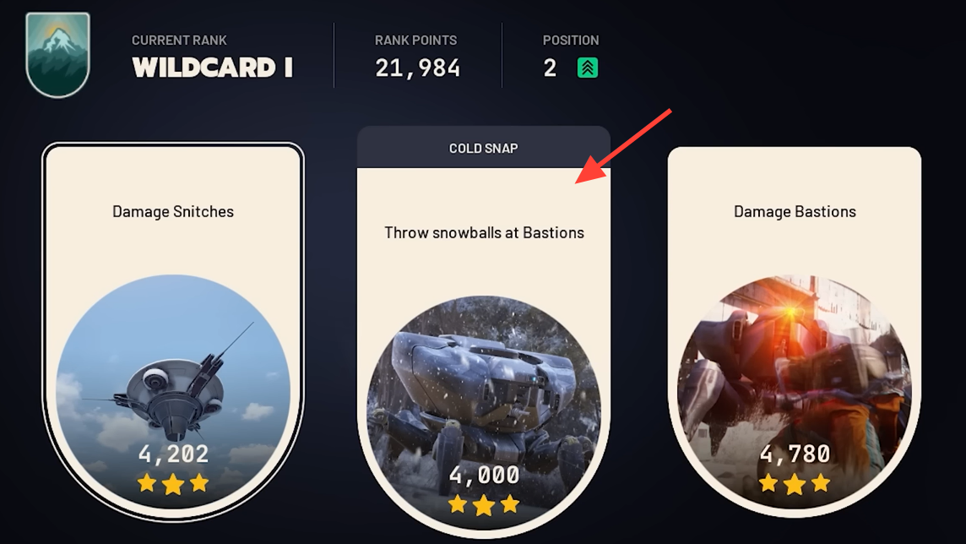Click the three stars under 4,780
The height and width of the screenshot is (544, 966).
[794, 484]
